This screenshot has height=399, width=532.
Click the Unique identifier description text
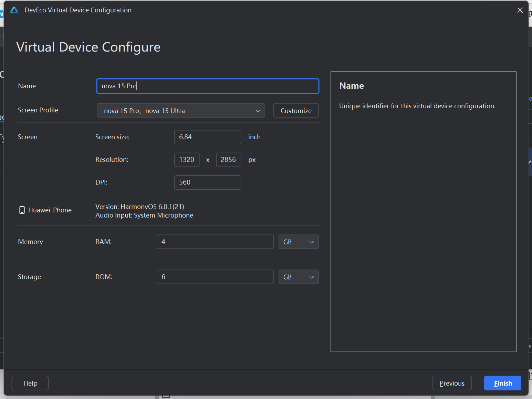417,106
